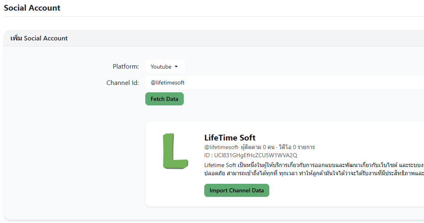
Task: Click the Import Channel Data button
Action: click(x=237, y=190)
